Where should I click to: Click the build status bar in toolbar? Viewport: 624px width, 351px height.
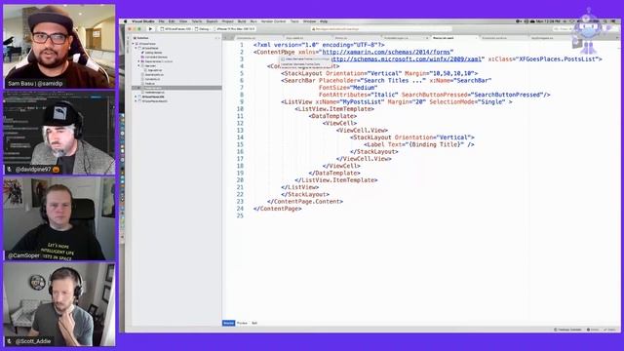(x=380, y=29)
